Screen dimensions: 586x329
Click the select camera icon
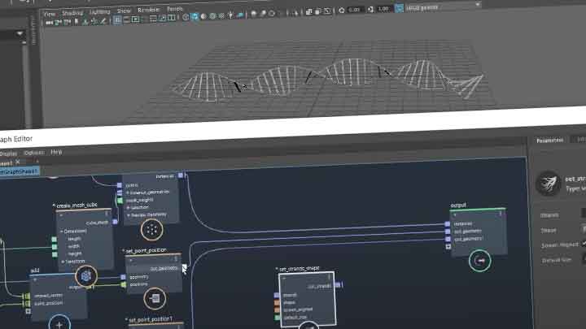[x=50, y=23]
